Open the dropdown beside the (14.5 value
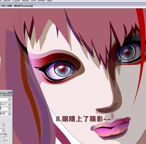Viewport: 146px width, 144px height. point(9,104)
